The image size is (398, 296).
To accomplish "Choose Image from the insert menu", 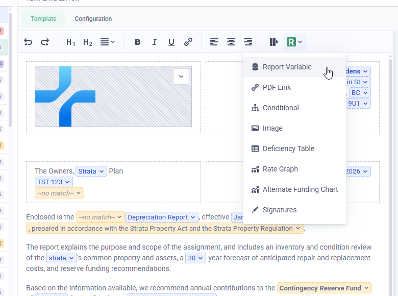I will [295, 128].
